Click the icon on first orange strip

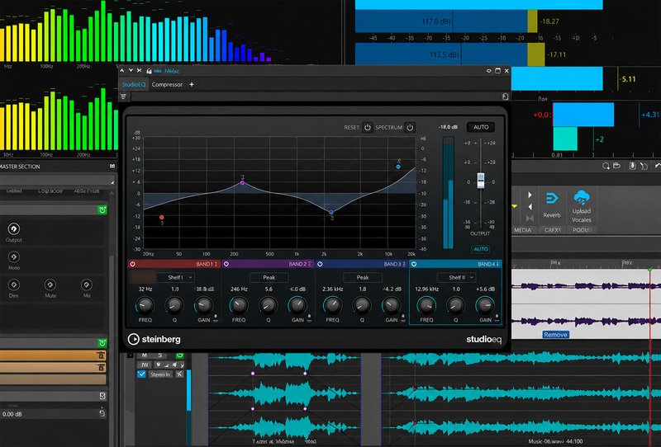101,355
